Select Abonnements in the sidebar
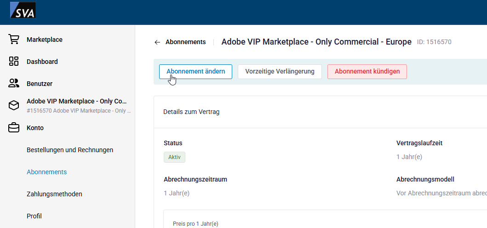 pyautogui.click(x=46, y=172)
